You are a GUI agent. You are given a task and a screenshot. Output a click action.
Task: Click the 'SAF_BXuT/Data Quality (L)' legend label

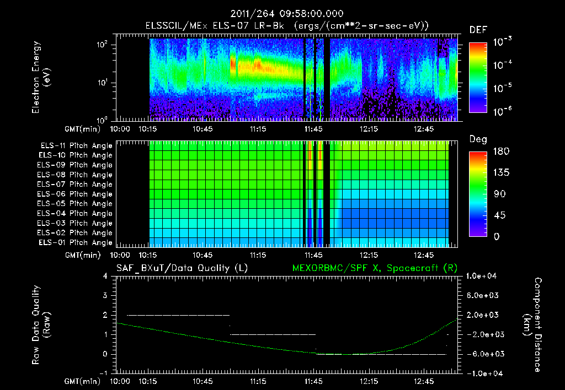(x=182, y=268)
